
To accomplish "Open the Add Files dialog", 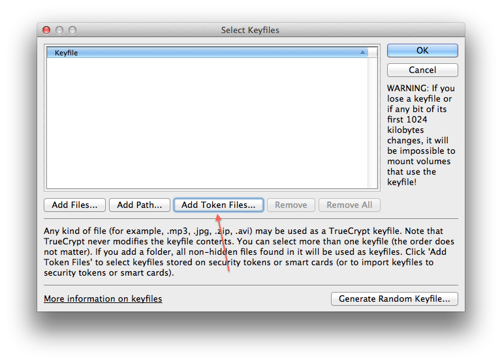I will (74, 205).
